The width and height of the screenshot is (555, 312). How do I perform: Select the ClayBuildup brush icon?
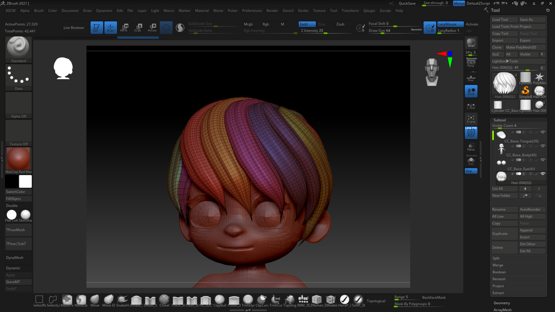(220, 301)
